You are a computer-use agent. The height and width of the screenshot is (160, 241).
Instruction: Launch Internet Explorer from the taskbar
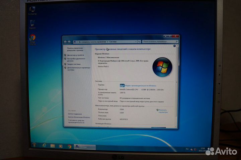44,145
